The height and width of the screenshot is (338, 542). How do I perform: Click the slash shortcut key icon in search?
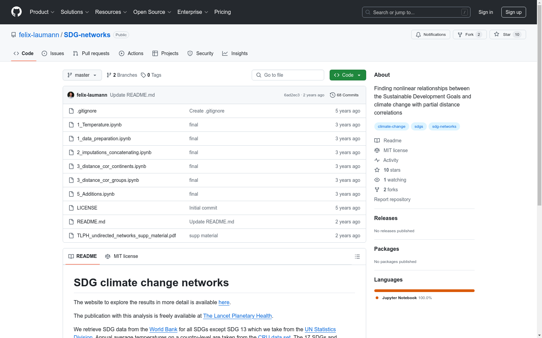point(464,12)
